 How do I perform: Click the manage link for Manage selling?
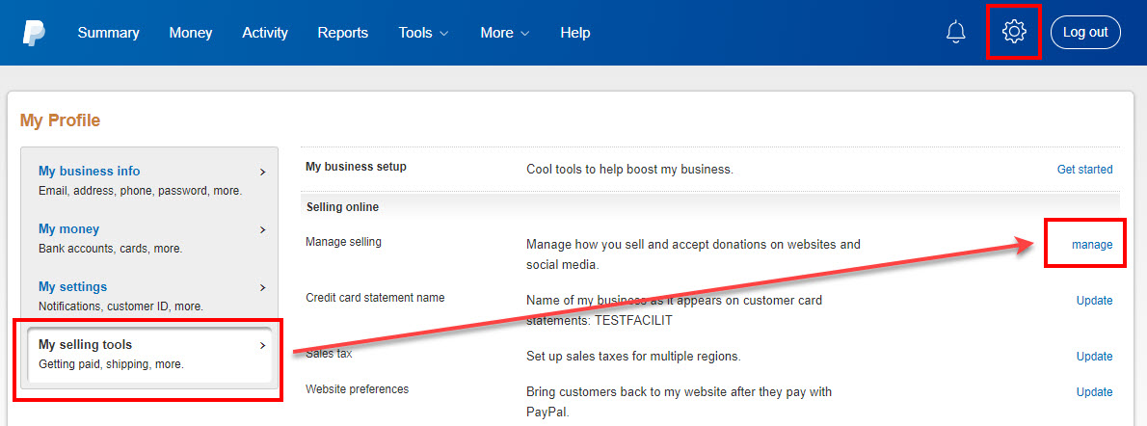click(x=1092, y=245)
